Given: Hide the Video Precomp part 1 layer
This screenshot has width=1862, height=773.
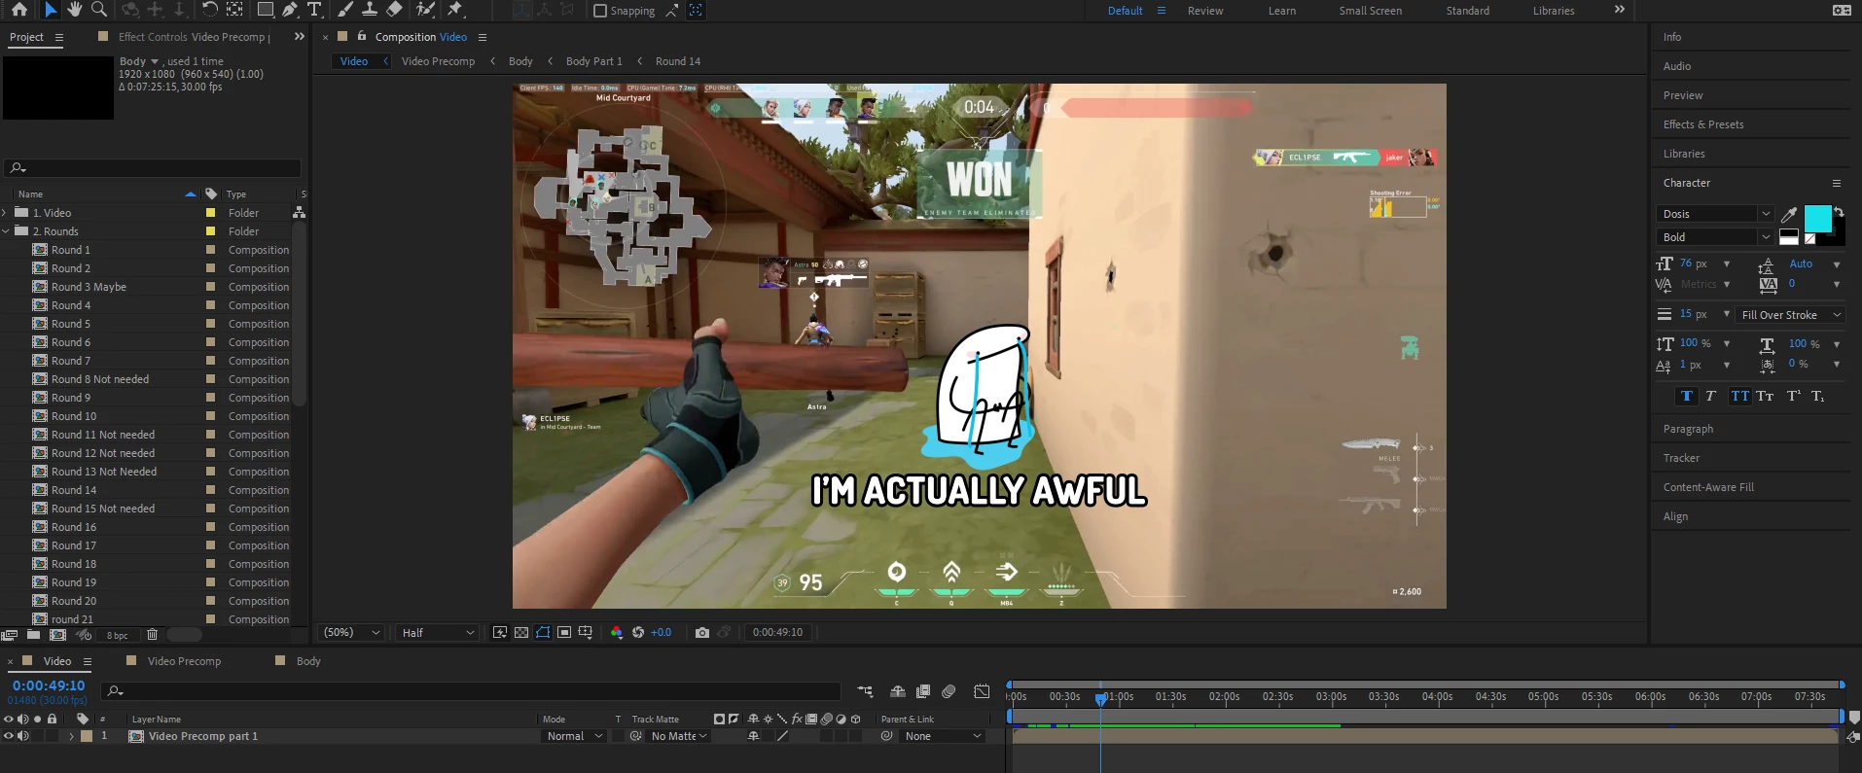Looking at the screenshot, I should (x=9, y=736).
